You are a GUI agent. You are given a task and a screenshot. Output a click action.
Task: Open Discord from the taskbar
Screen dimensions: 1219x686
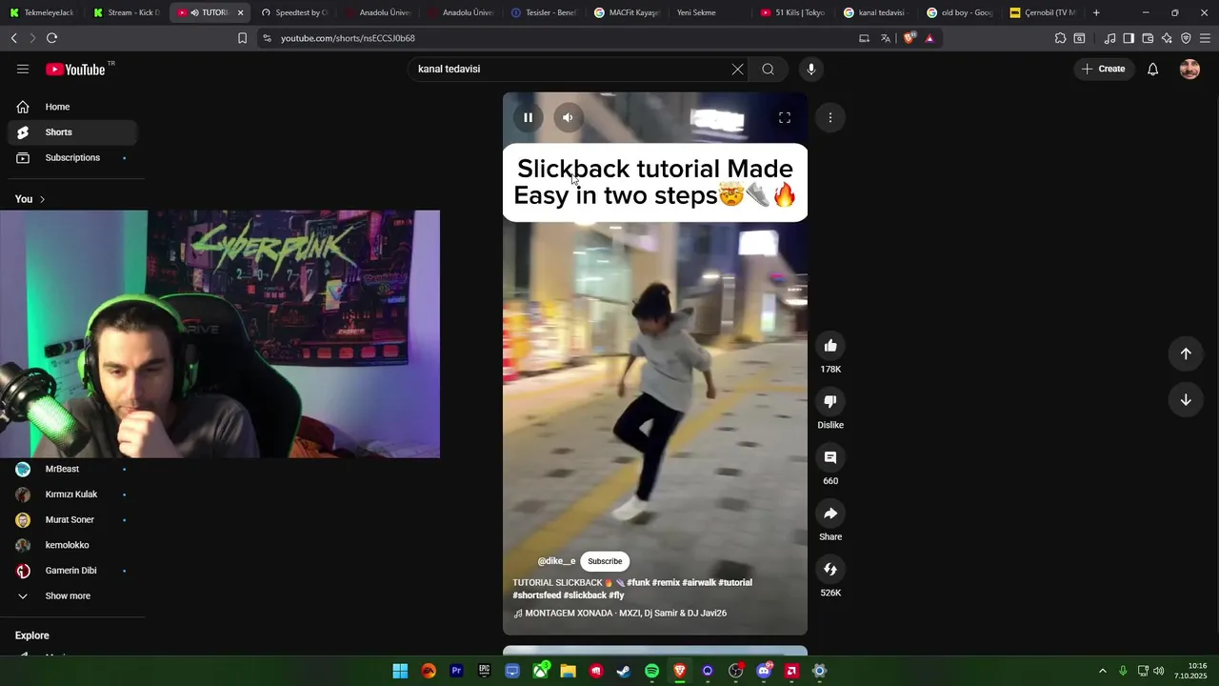coord(764,671)
